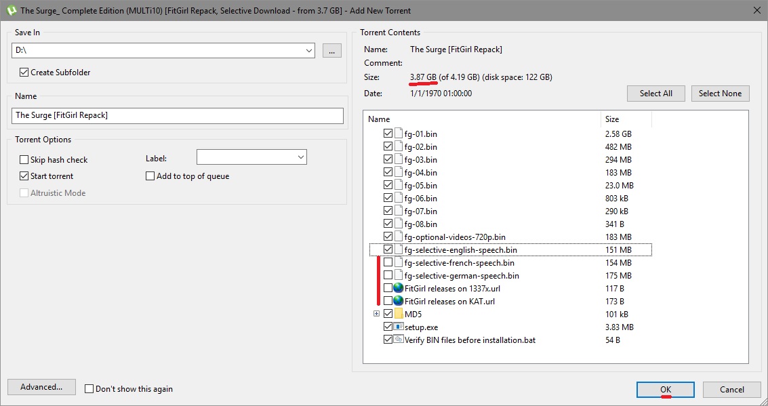Enable Add to top of queue
The height and width of the screenshot is (406, 768).
(x=150, y=176)
